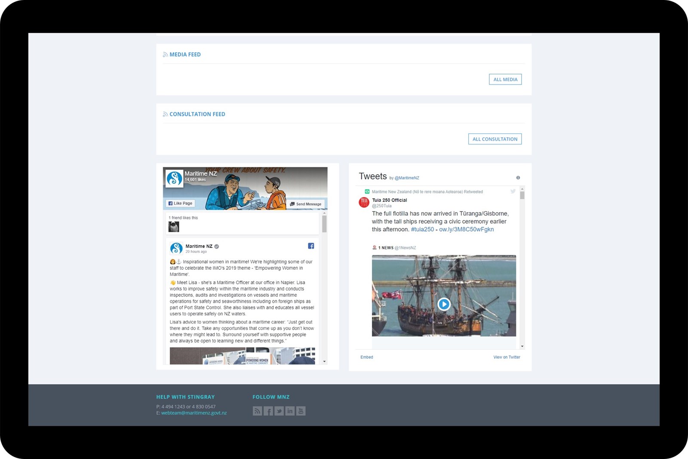Click the Twitter bird icon on the tweet
This screenshot has height=459, width=688.
point(513,191)
